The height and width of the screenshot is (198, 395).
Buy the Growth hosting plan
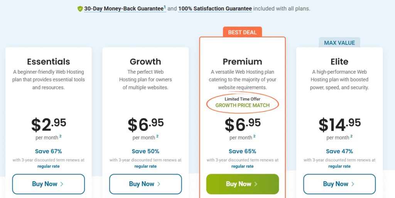point(145,184)
